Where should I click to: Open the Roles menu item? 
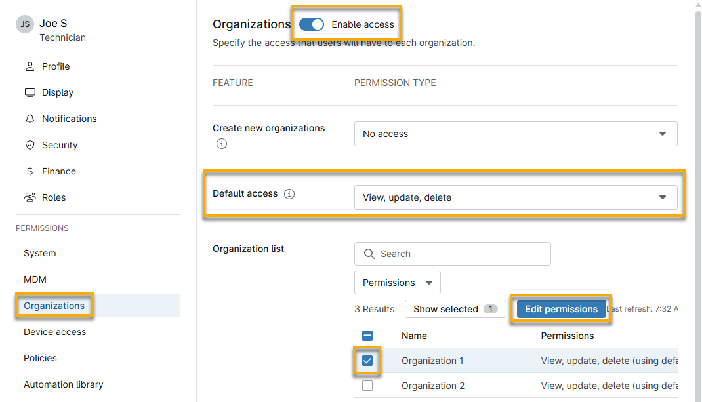pos(54,197)
